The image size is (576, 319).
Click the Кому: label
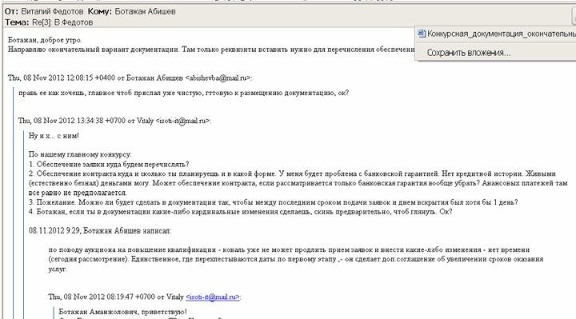coord(99,11)
